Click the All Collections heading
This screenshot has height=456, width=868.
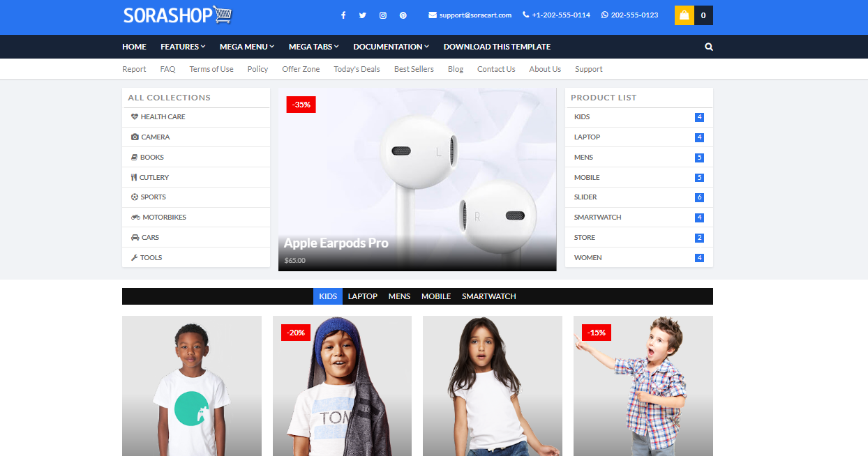pyautogui.click(x=170, y=98)
